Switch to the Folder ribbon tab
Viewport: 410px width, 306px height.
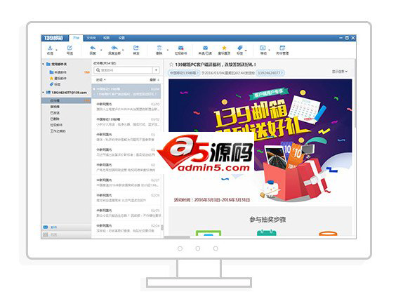pos(91,38)
